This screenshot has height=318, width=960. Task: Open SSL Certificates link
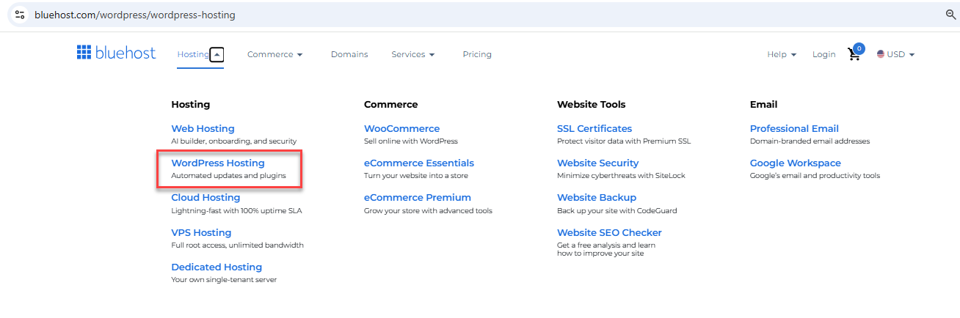click(x=594, y=128)
